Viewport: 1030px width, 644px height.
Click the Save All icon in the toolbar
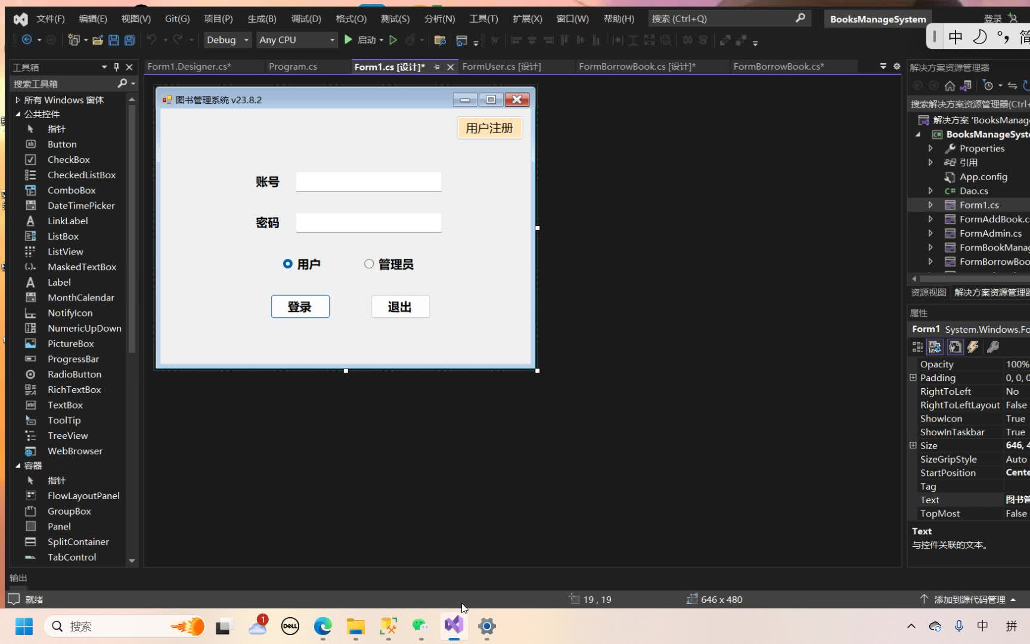click(x=129, y=40)
